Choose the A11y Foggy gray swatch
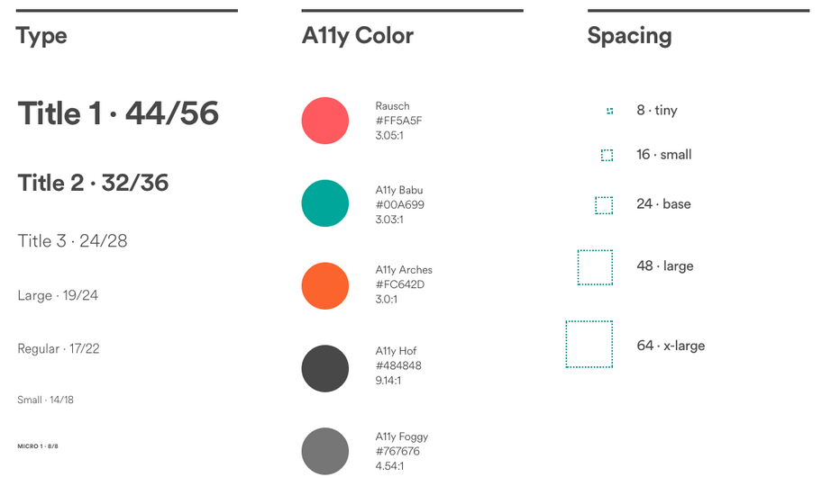The image size is (840, 486). pos(325,451)
